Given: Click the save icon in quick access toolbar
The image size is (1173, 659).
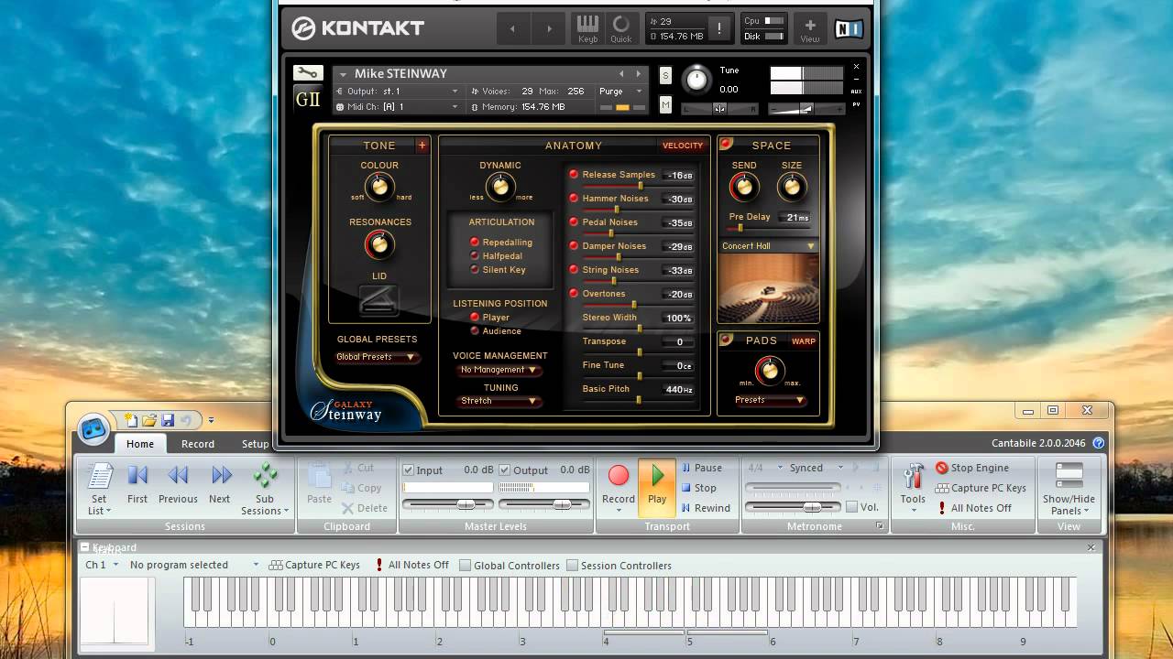Looking at the screenshot, I should (x=168, y=420).
